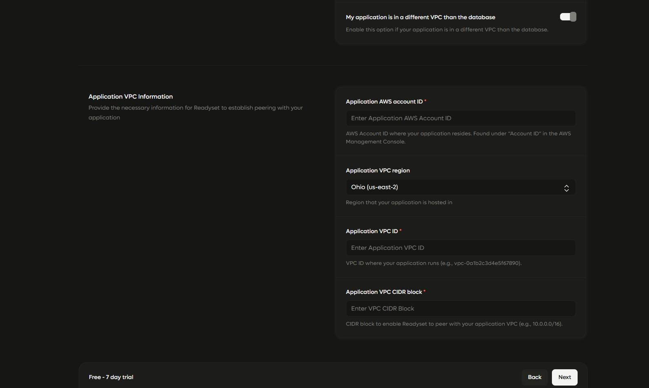Click the 'Application VPC ID' label

coord(372,231)
